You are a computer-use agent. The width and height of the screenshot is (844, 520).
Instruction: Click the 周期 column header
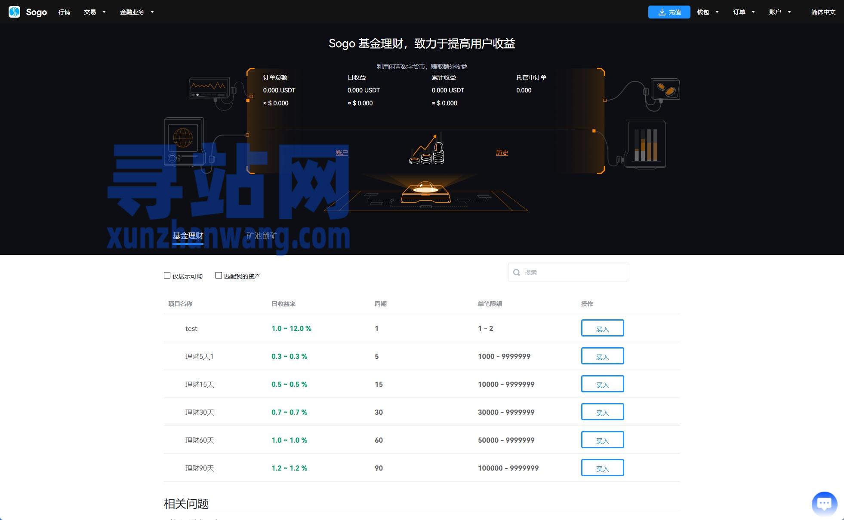coord(381,304)
